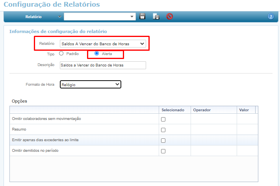Screen dimensions: 280x186
Task: Open the empty toolbar combo box
Action: tap(100, 17)
